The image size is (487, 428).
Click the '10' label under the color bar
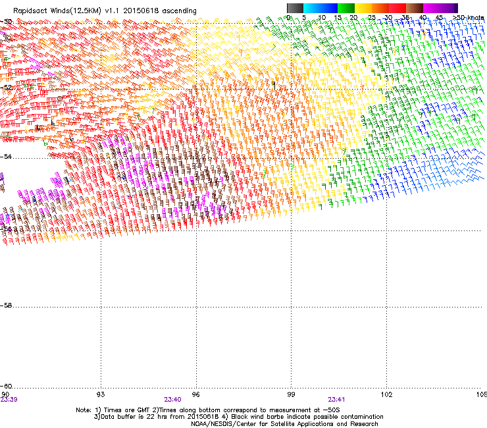(322, 18)
